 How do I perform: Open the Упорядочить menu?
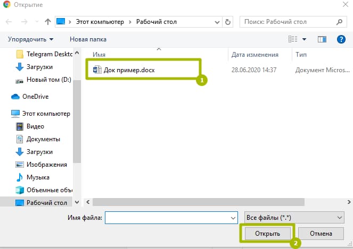coord(31,39)
